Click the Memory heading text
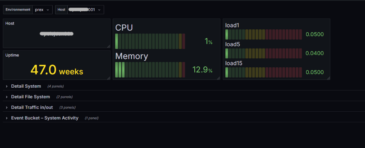This screenshot has height=148, width=365. (x=131, y=56)
